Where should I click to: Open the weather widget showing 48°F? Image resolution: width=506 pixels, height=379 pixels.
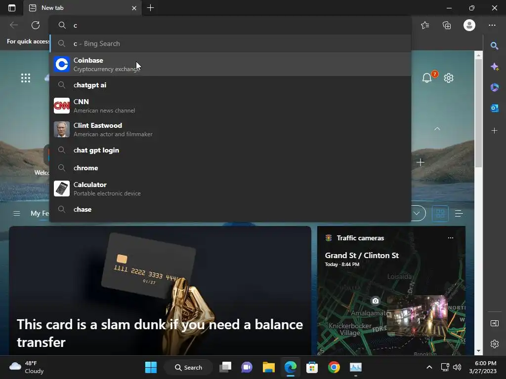coord(27,367)
